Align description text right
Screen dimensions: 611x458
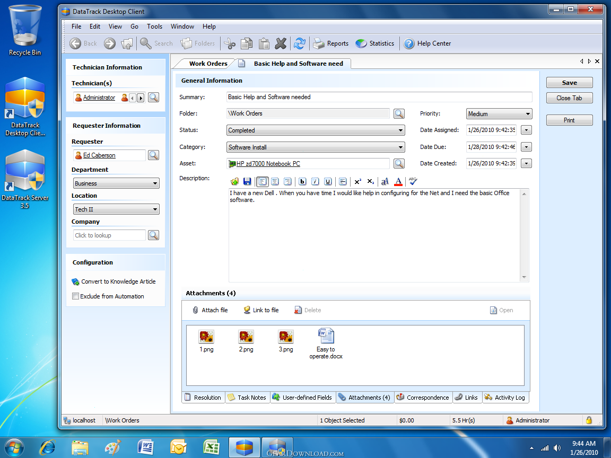coord(287,181)
